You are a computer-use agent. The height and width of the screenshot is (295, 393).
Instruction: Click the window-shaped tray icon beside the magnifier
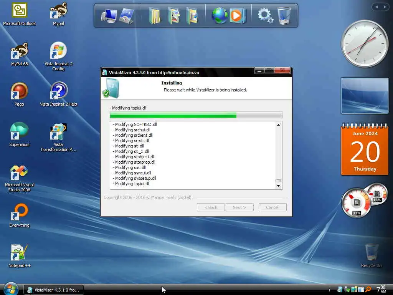[x=361, y=290]
